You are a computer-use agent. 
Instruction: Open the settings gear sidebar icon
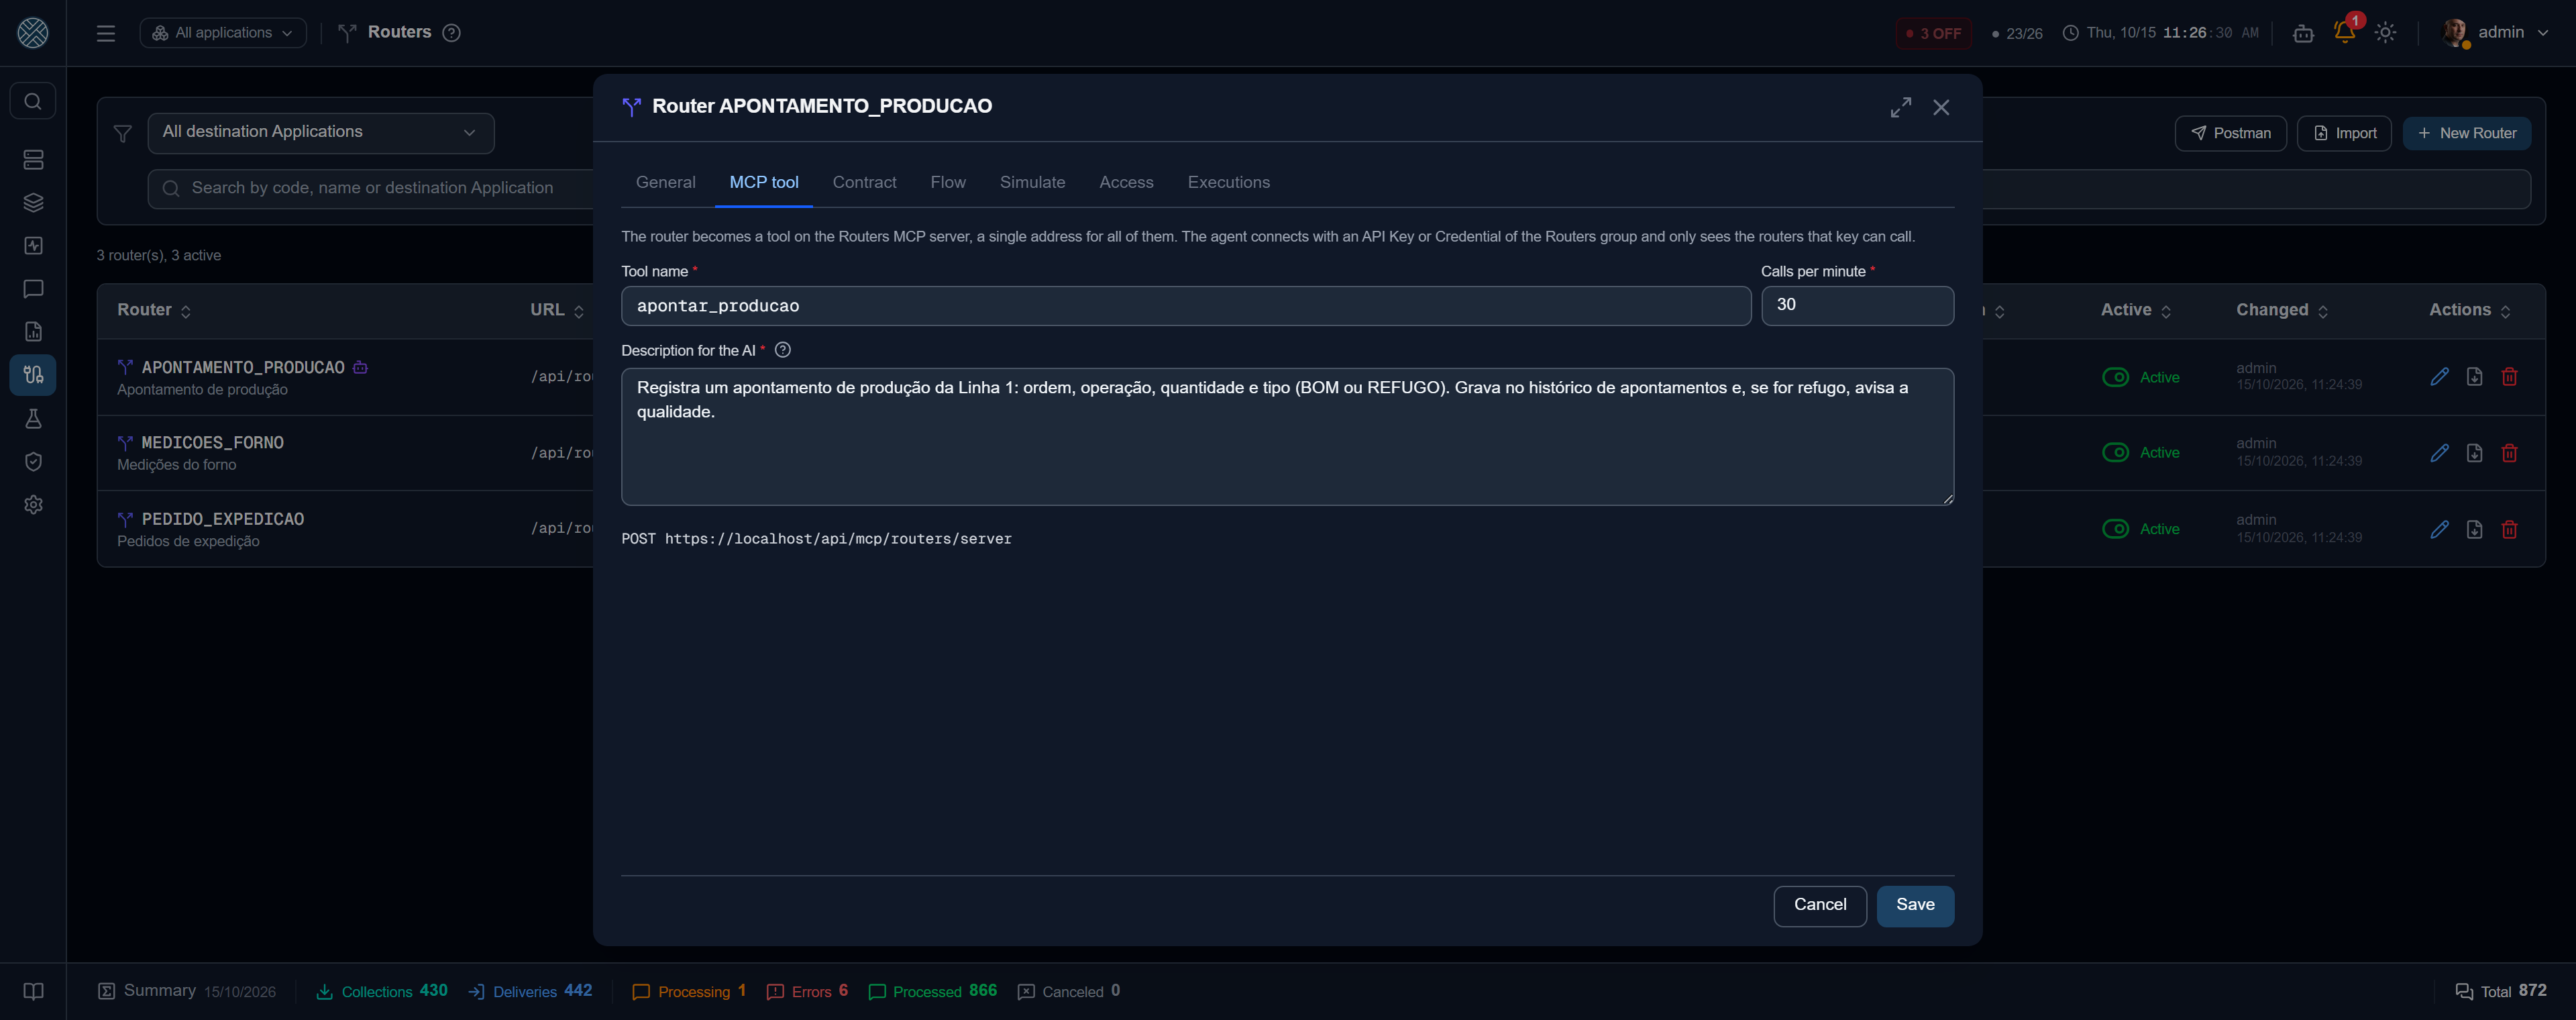(33, 505)
